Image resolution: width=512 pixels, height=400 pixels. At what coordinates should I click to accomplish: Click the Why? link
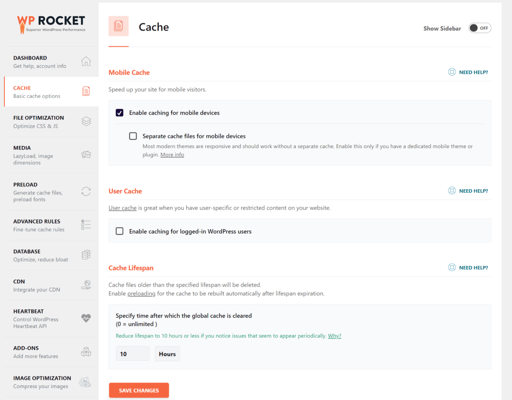click(335, 336)
